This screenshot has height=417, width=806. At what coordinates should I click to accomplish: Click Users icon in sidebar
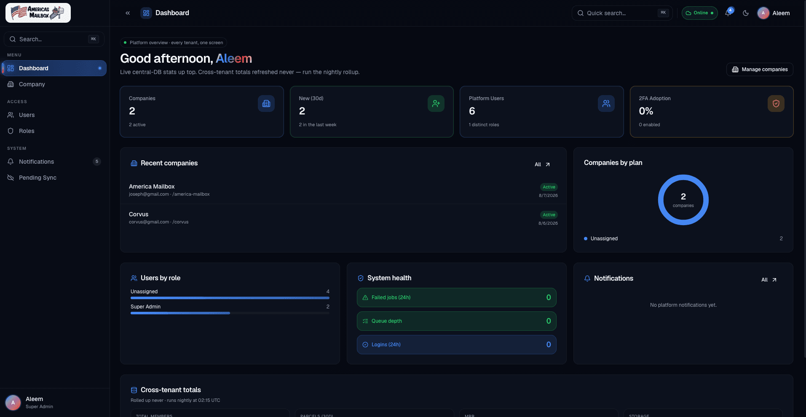(x=11, y=115)
